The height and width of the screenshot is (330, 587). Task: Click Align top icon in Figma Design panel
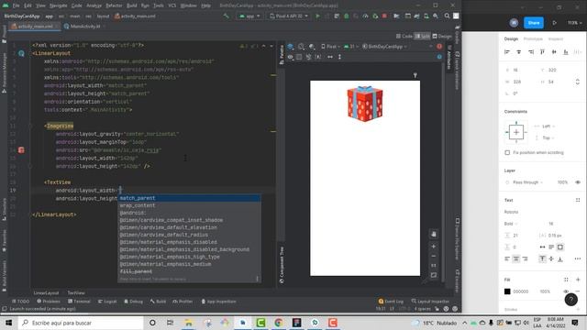coord(542,52)
